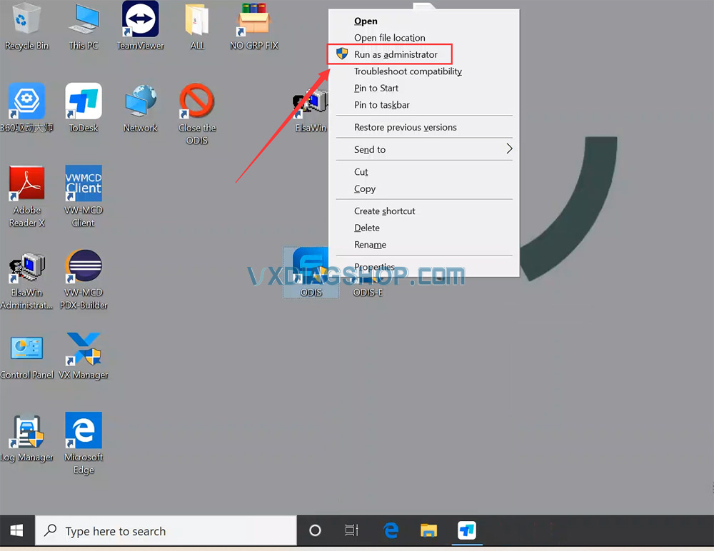This screenshot has width=714, height=551.
Task: Choose "Run as administrator" for ODIS
Action: coord(395,54)
